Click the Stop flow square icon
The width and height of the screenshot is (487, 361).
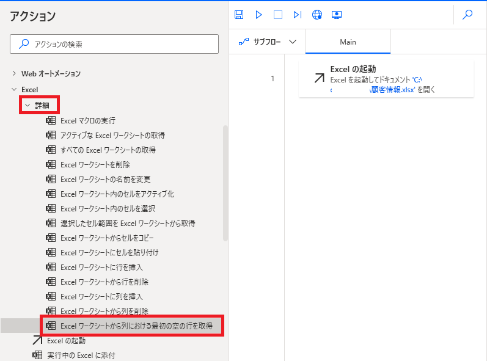[x=278, y=15]
